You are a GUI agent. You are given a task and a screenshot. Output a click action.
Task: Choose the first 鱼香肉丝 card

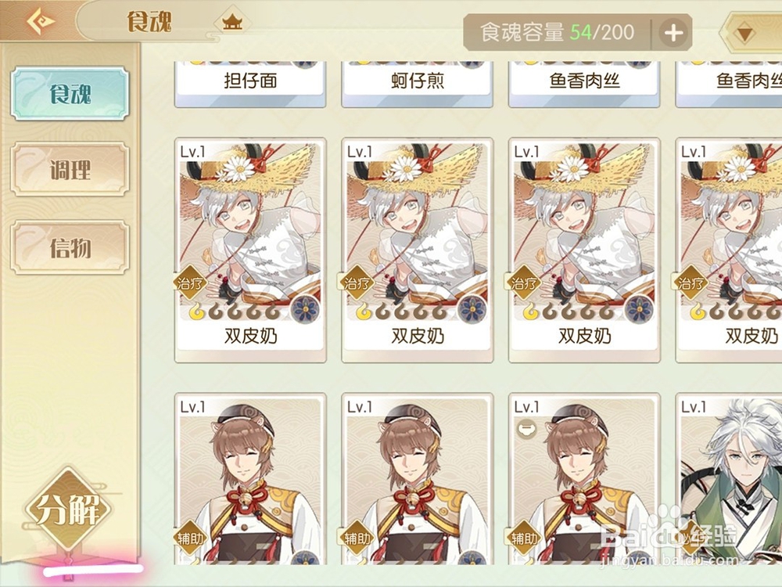pyautogui.click(x=584, y=84)
